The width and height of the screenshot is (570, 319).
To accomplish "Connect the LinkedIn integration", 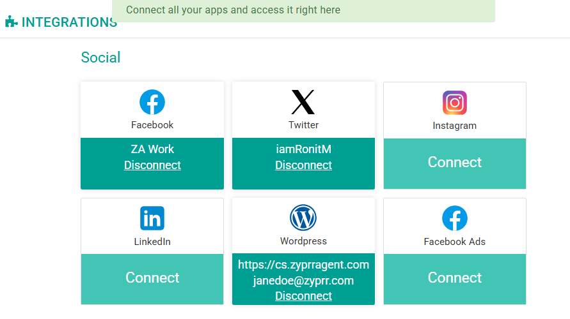I will [x=152, y=278].
